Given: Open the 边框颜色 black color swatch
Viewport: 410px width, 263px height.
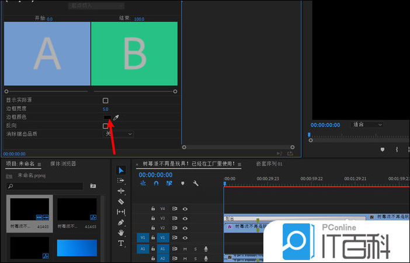Looking at the screenshot, I should [107, 117].
